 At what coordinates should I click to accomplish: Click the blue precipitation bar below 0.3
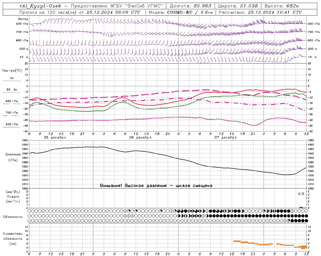coord(301,207)
